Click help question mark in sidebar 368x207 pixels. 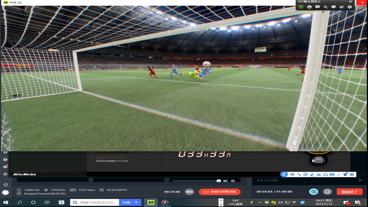(5, 159)
